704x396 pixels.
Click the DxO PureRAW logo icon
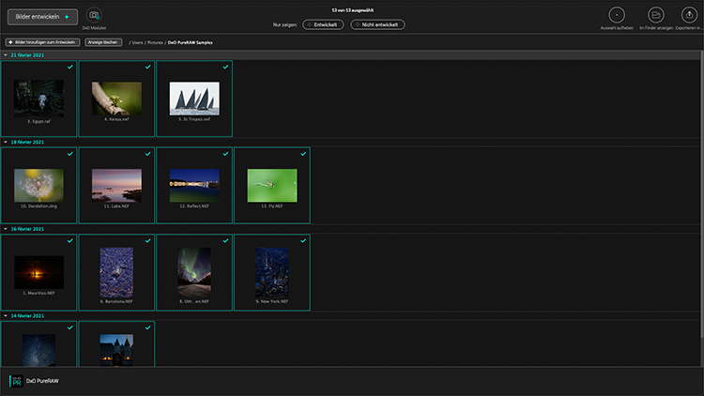(15, 381)
